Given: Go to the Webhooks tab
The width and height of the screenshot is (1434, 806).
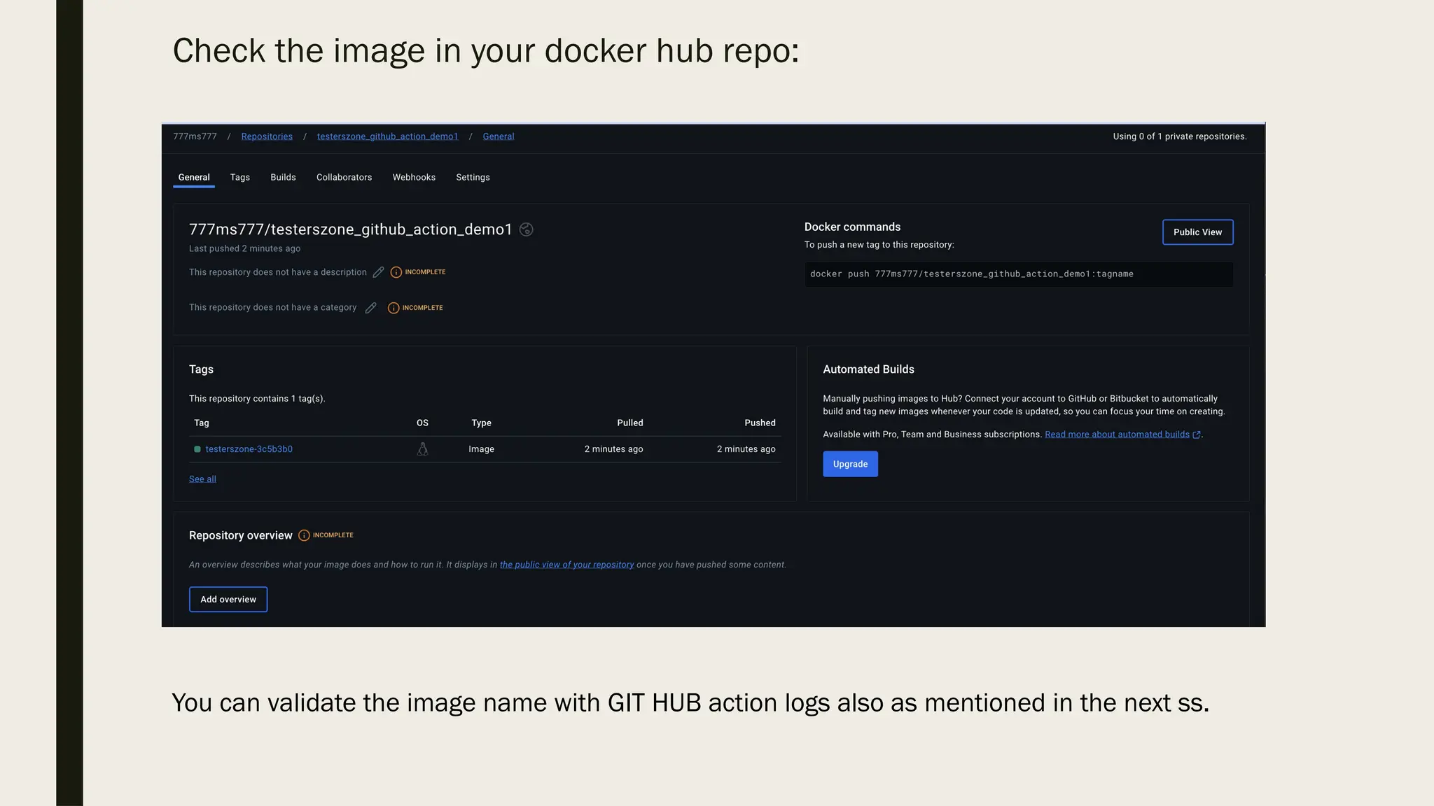Looking at the screenshot, I should (414, 177).
